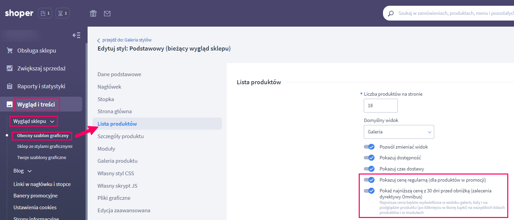Open Zwiększaj sprzedaż menu
Image resolution: width=514 pixels, height=220 pixels.
(41, 68)
